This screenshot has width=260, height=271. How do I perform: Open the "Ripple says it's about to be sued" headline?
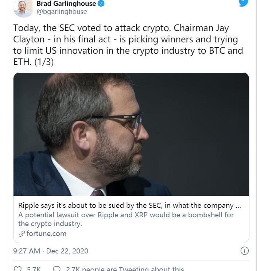129,206
